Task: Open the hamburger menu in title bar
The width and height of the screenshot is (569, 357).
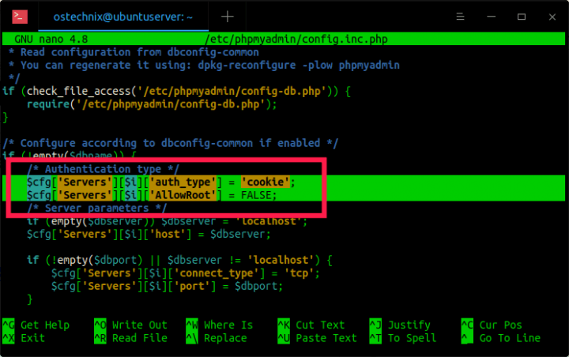Action: (461, 17)
